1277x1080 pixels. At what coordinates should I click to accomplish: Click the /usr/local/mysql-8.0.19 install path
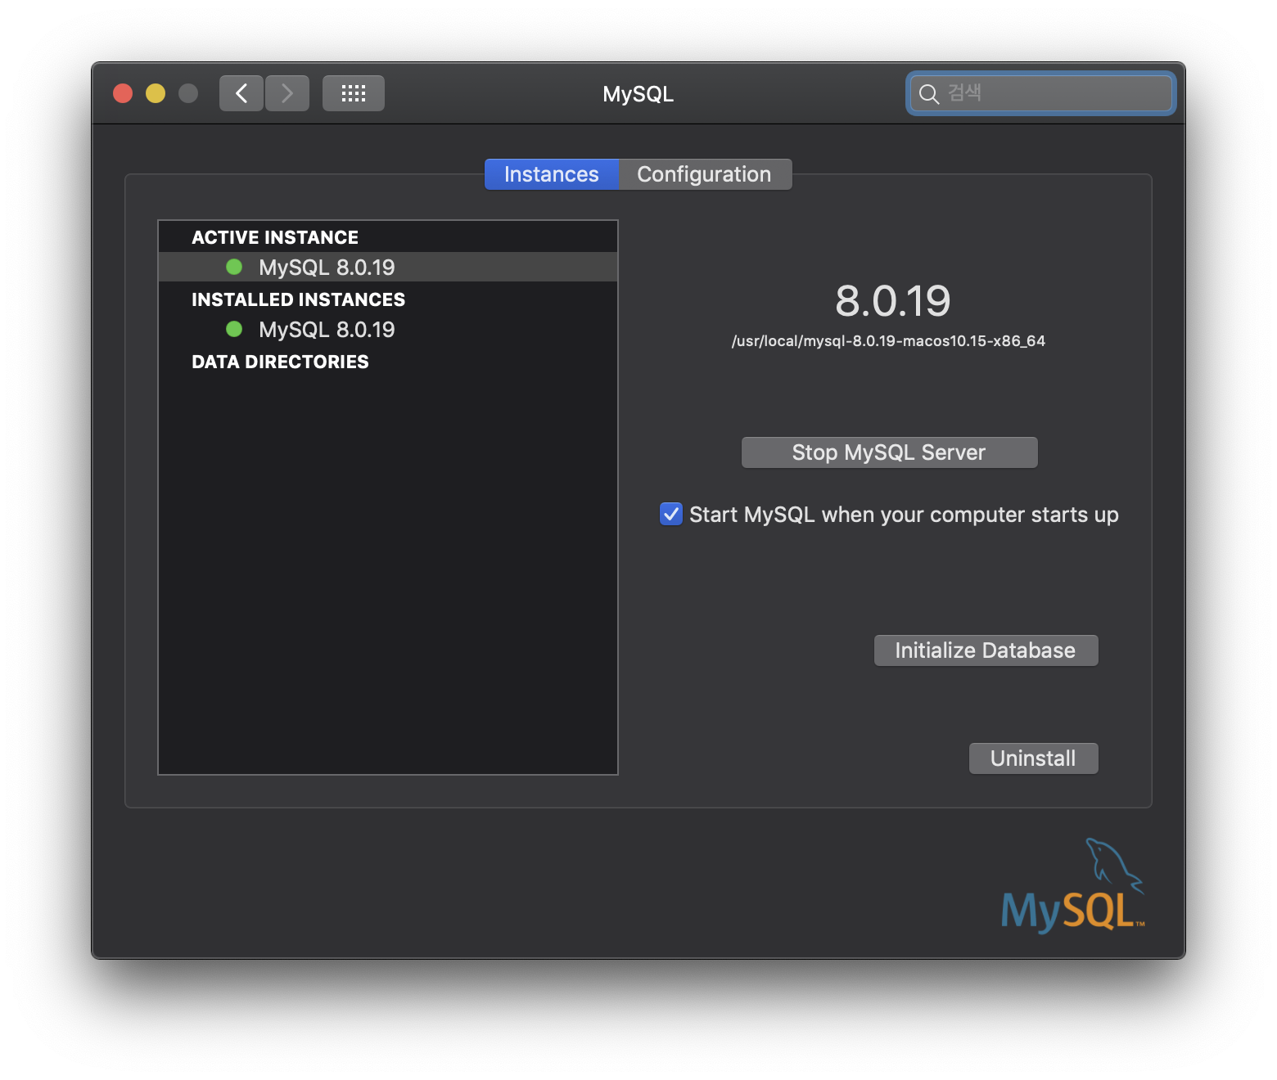[888, 341]
